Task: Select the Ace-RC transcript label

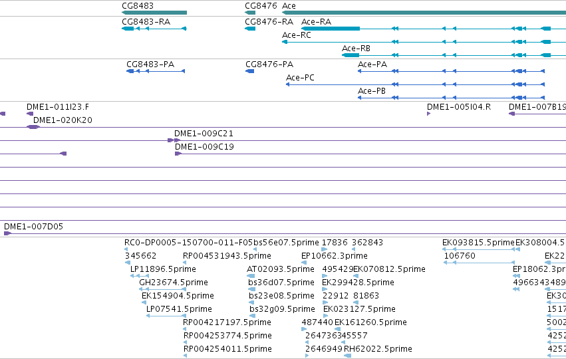Action: coord(297,35)
